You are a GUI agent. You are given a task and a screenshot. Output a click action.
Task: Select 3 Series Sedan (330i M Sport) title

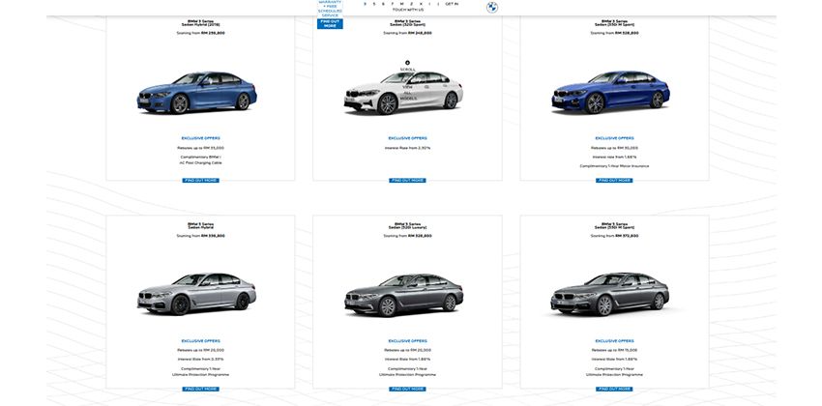[x=614, y=23]
